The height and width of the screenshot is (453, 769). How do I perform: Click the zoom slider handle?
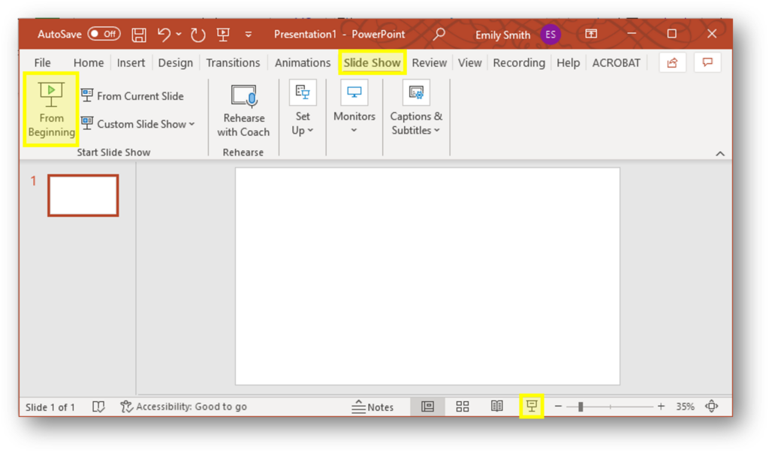pyautogui.click(x=581, y=406)
